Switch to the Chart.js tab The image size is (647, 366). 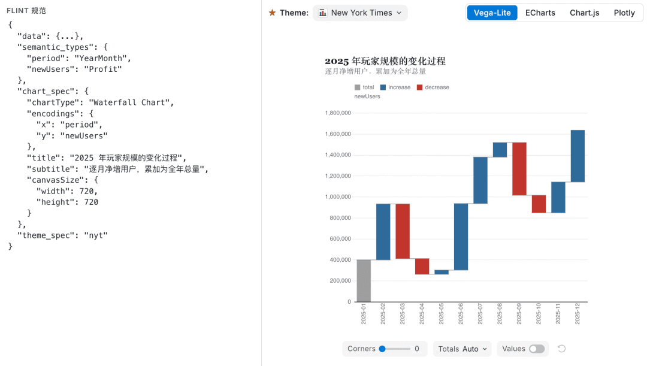[x=584, y=13]
